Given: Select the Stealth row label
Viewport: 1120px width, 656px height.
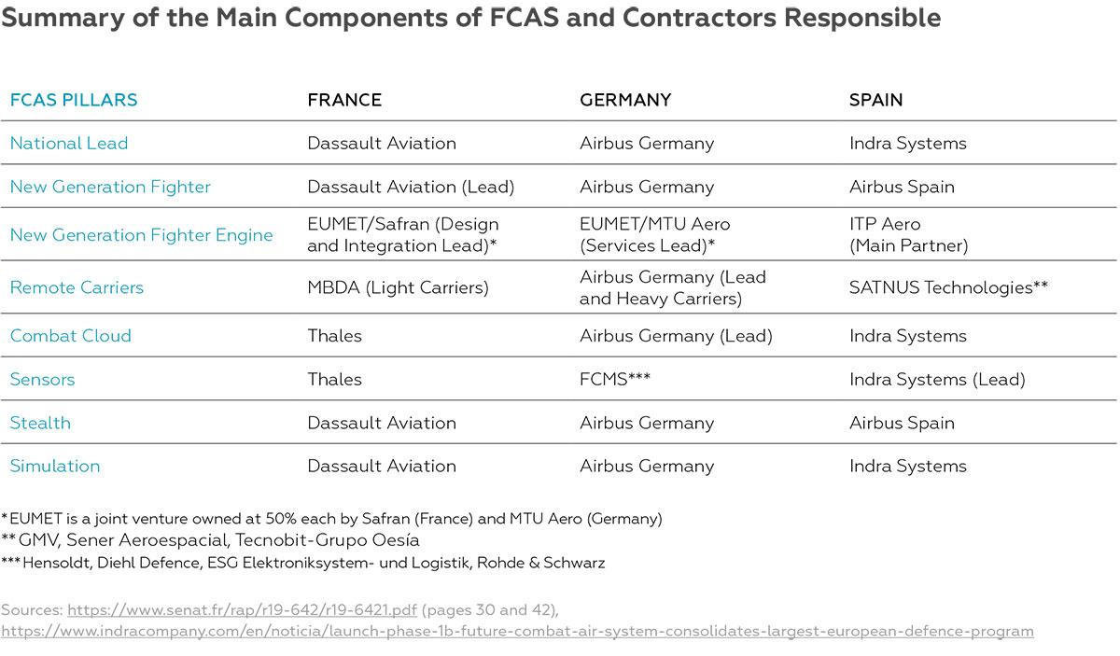Looking at the screenshot, I should tap(40, 423).
